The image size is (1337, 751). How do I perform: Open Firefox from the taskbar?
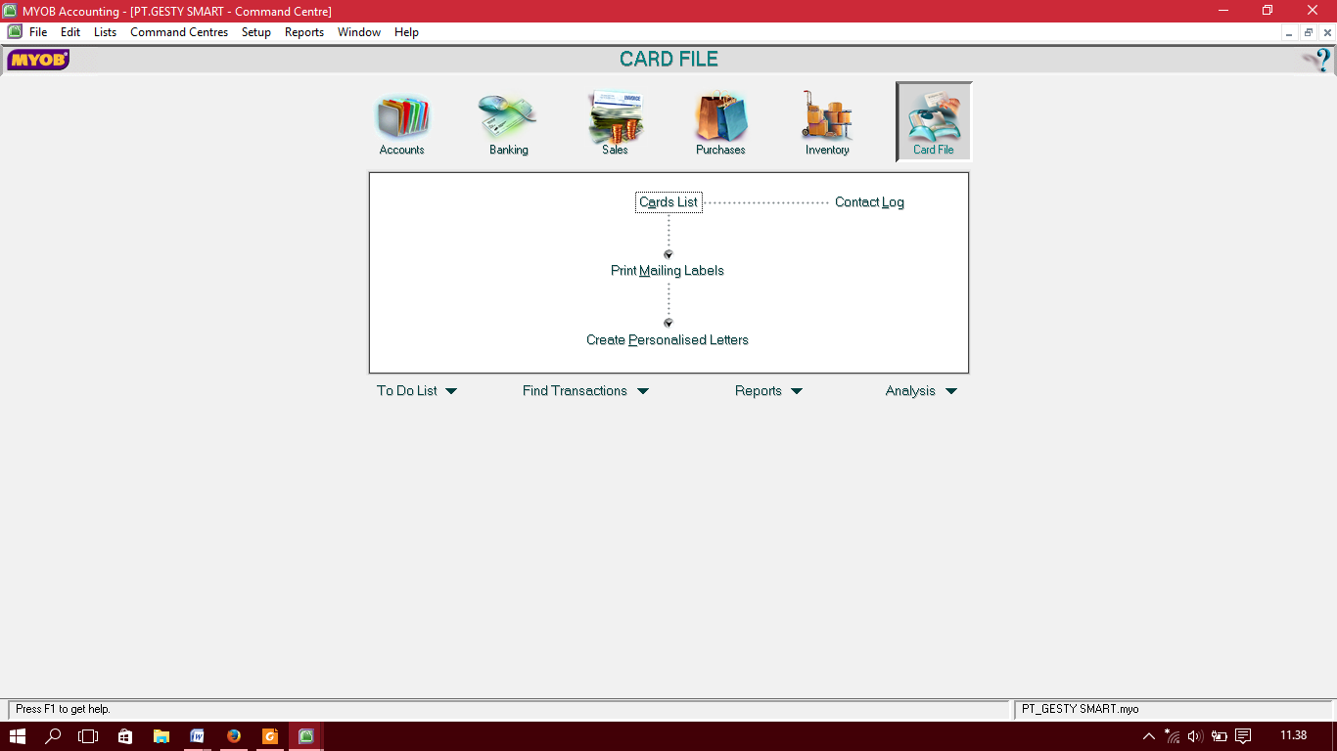(234, 736)
